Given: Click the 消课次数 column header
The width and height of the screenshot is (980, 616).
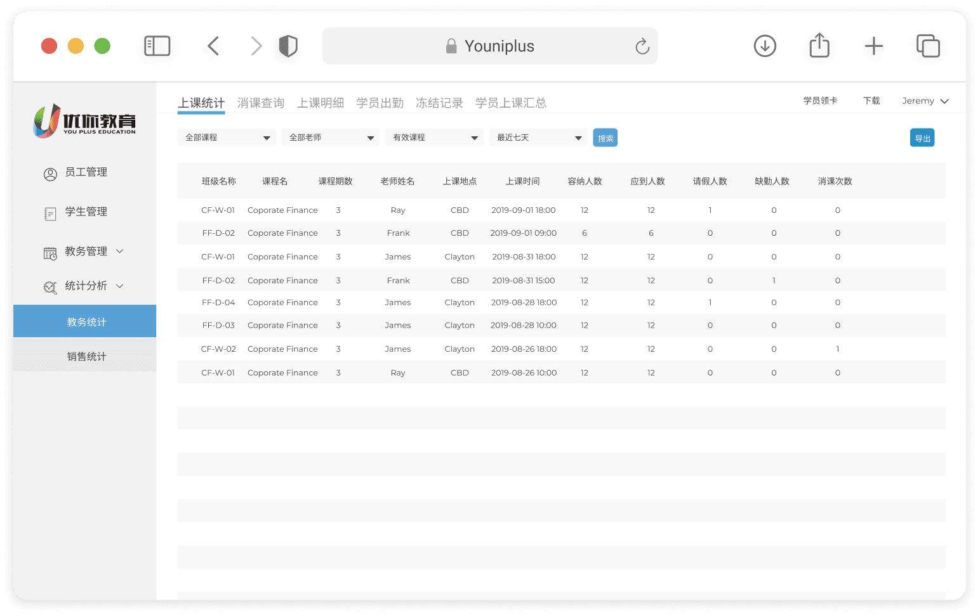Looking at the screenshot, I should point(835,181).
